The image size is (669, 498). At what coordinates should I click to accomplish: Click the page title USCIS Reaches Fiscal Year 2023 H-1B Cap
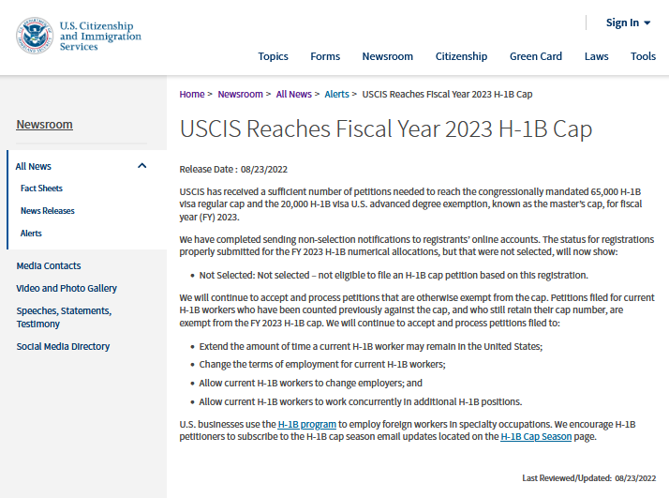point(386,128)
